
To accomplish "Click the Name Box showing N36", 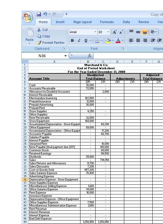I will [x=42, y=56].
